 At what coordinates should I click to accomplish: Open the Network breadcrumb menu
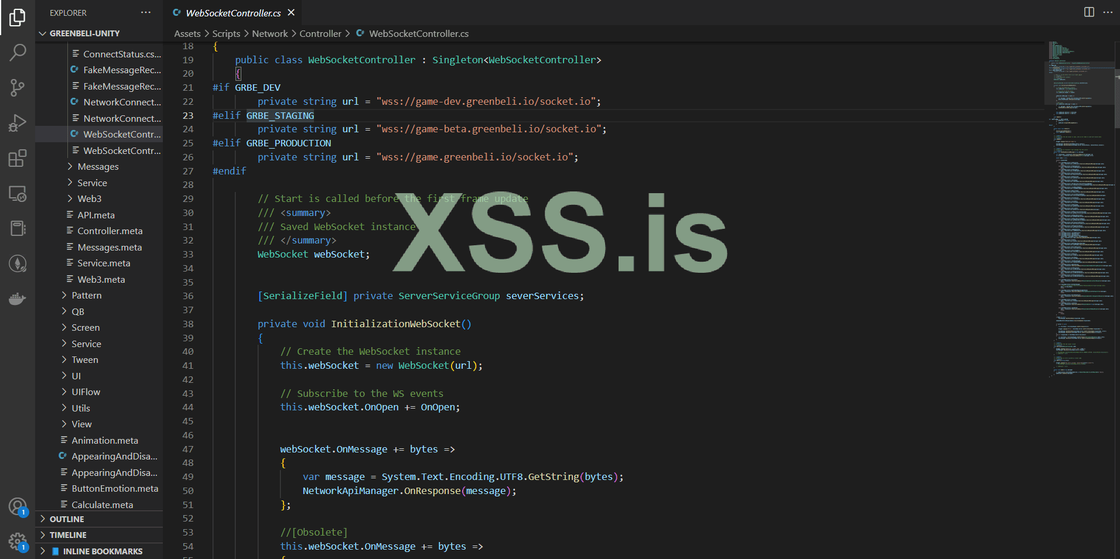[269, 33]
